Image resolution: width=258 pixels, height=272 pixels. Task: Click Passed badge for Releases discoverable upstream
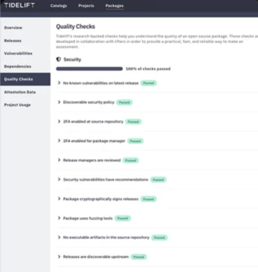point(138,257)
